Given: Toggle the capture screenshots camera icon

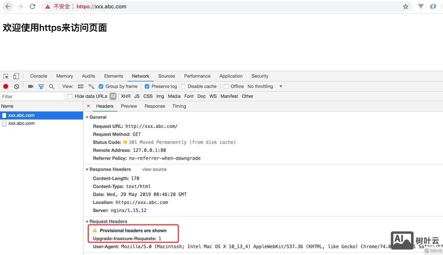Looking at the screenshot, I should tap(31, 87).
